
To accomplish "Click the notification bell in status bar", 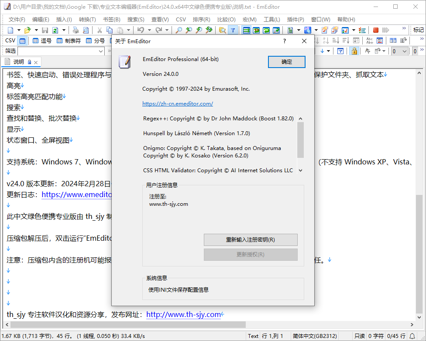I will pyautogui.click(x=412, y=336).
